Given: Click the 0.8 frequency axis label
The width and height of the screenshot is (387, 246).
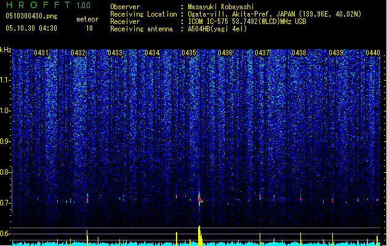Looking at the screenshot, I should click(x=5, y=172).
